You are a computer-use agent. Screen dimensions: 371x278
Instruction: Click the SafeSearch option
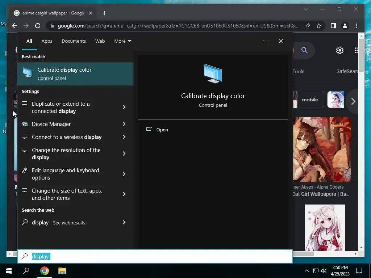347,71
